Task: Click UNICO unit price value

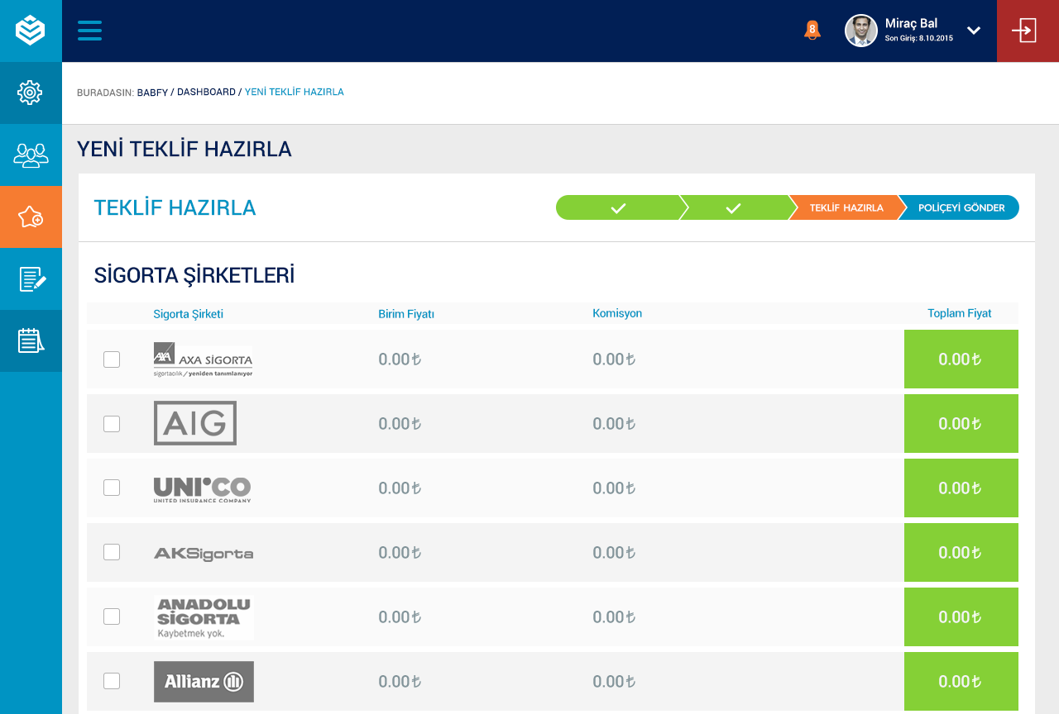Action: coord(400,488)
